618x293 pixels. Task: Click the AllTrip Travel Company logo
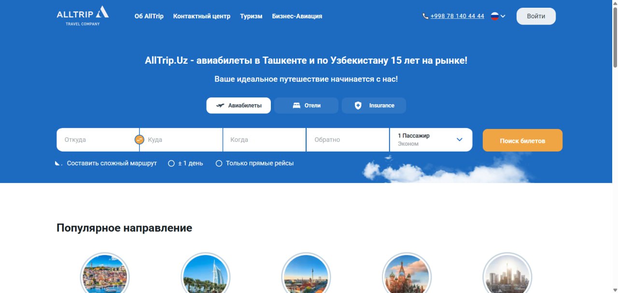tap(83, 15)
